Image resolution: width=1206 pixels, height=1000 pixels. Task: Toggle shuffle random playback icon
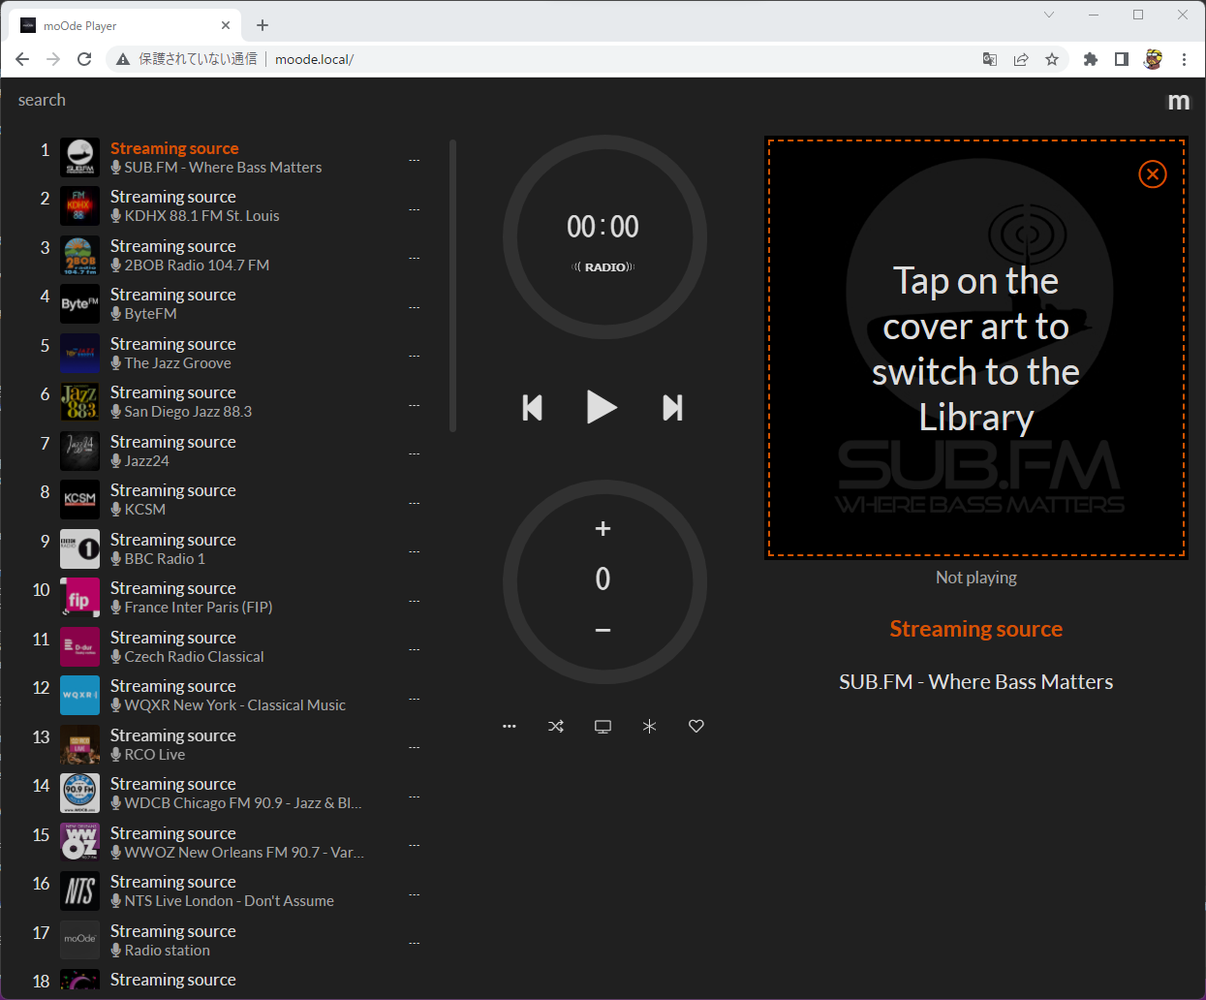tap(556, 726)
